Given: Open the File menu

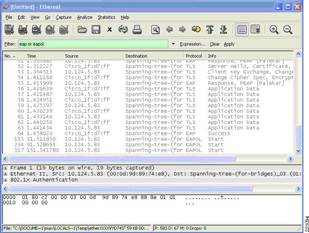Looking at the screenshot, I should point(9,17).
